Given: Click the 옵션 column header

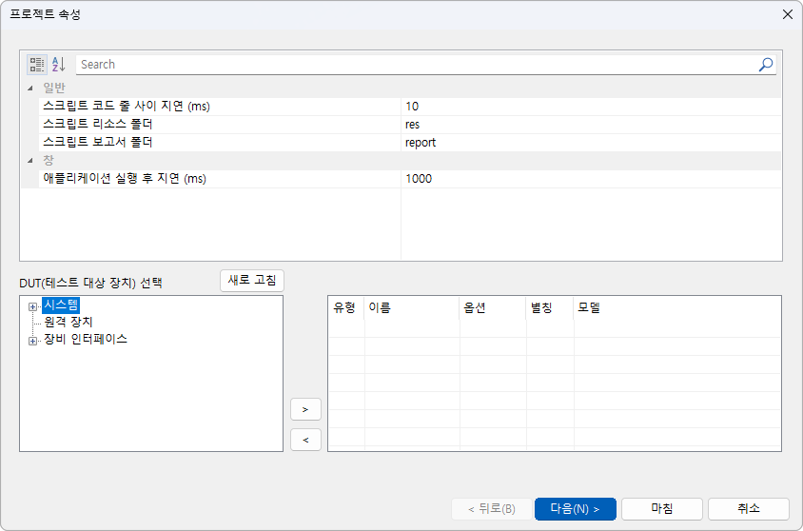Looking at the screenshot, I should 493,307.
